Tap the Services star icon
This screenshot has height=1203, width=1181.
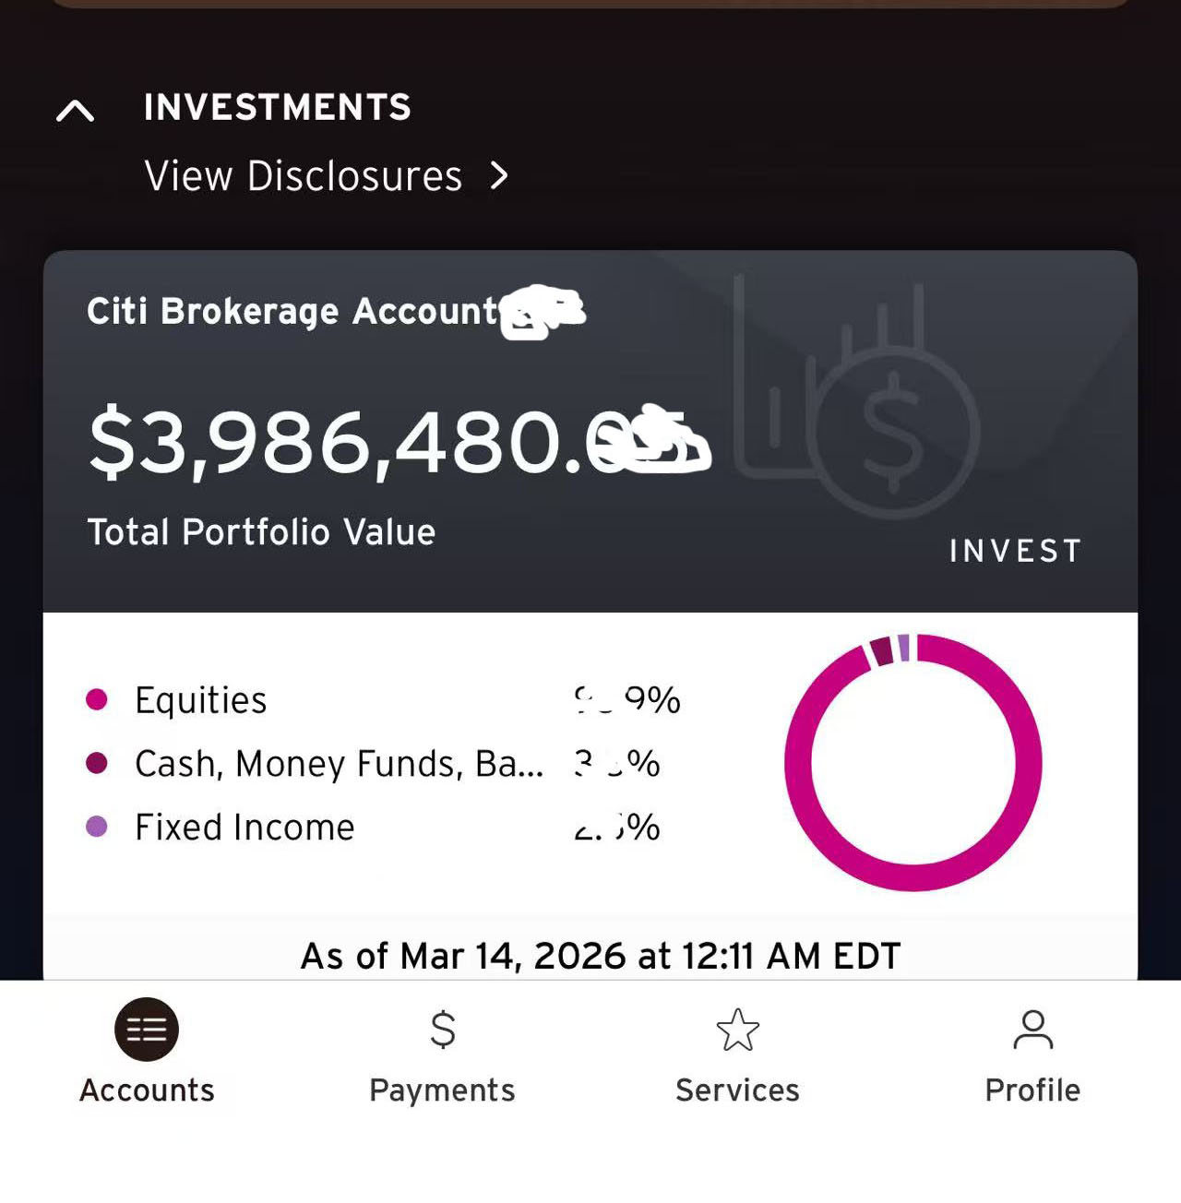pos(737,1030)
